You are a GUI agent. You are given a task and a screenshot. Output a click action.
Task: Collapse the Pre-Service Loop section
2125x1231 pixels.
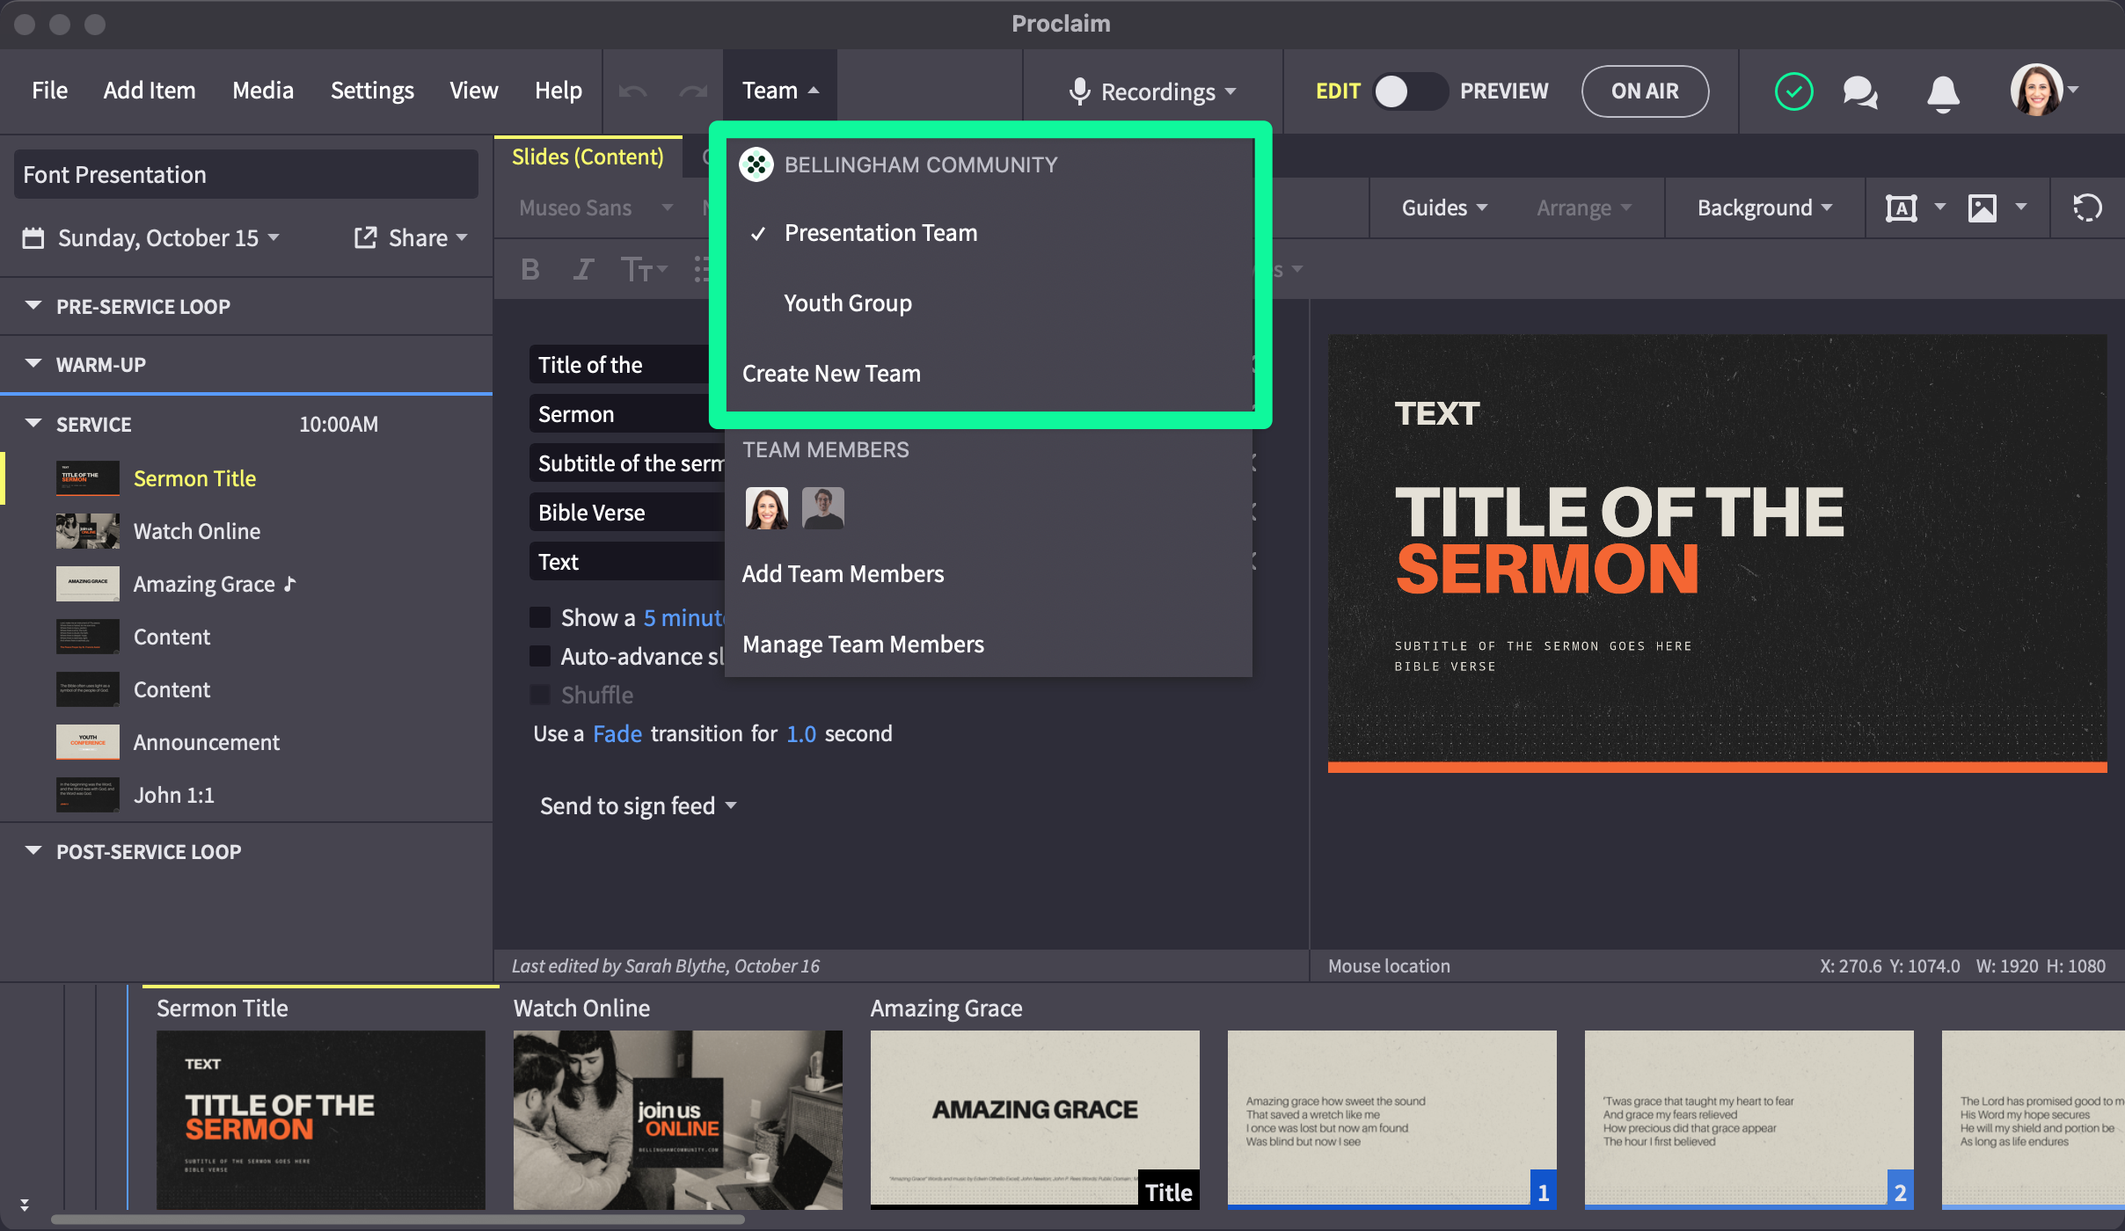pyautogui.click(x=33, y=306)
